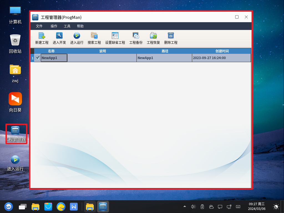Select the 回收站 desktop icon
This screenshot has width=284, height=213.
click(15, 44)
